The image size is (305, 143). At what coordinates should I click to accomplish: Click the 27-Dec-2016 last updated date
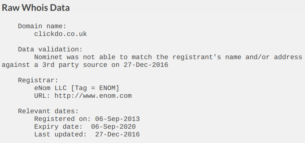click(x=117, y=134)
